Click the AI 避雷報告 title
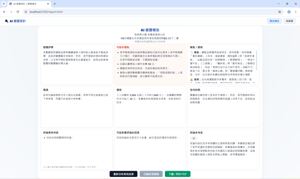The height and width of the screenshot is (179, 300). pos(150,30)
